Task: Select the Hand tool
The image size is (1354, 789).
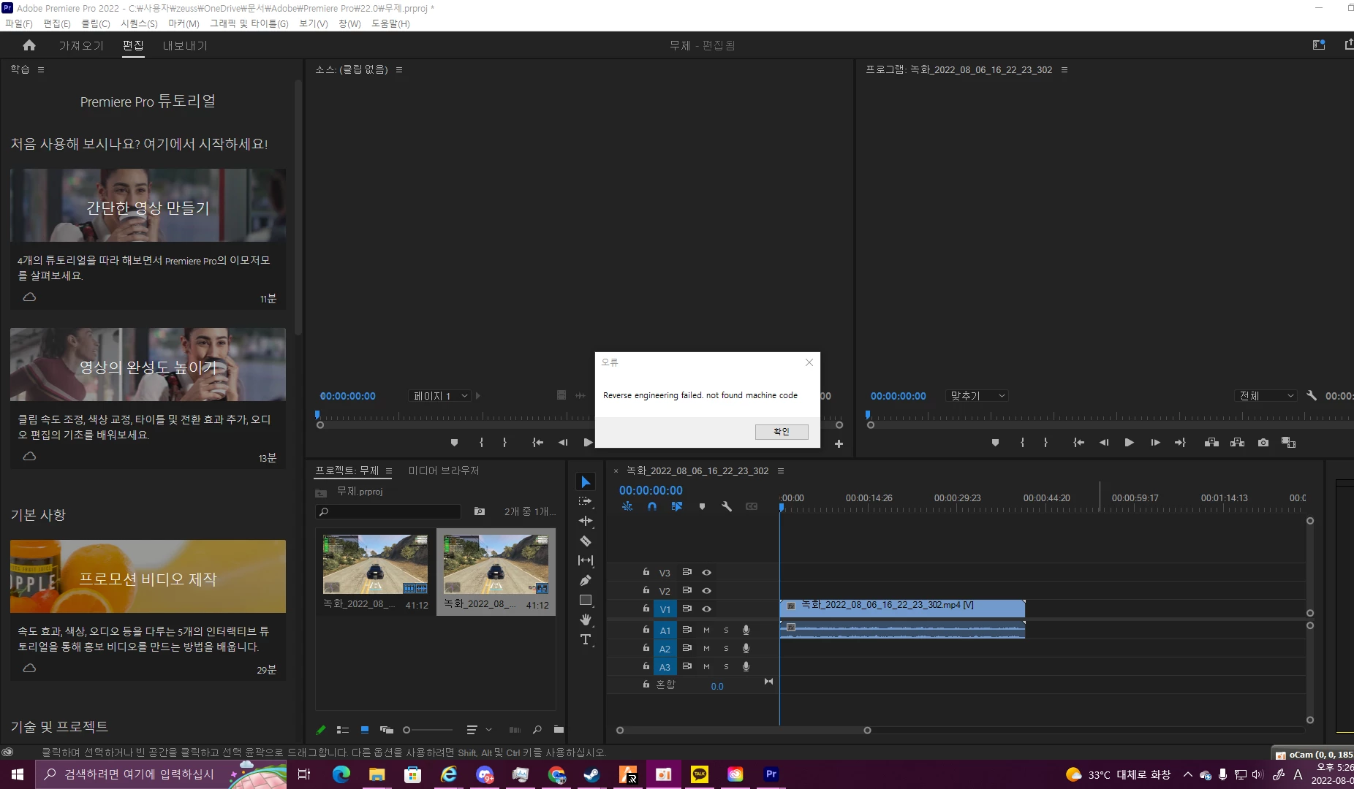Action: pyautogui.click(x=586, y=620)
